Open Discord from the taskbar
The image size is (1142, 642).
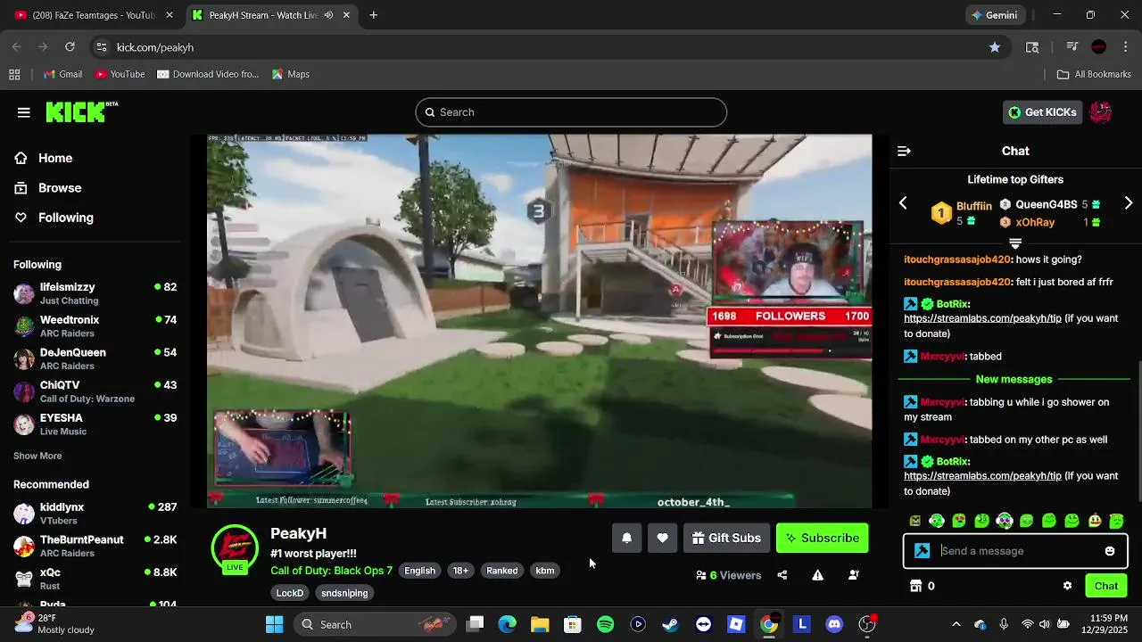pos(834,624)
